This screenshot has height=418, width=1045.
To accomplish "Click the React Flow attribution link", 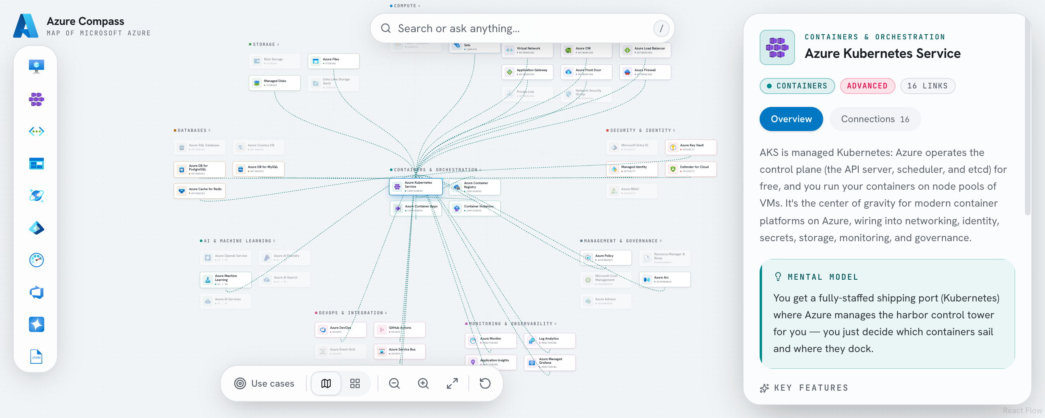I will tap(1022, 411).
